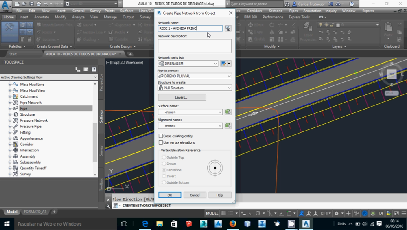Click the Network name input field

(x=190, y=28)
